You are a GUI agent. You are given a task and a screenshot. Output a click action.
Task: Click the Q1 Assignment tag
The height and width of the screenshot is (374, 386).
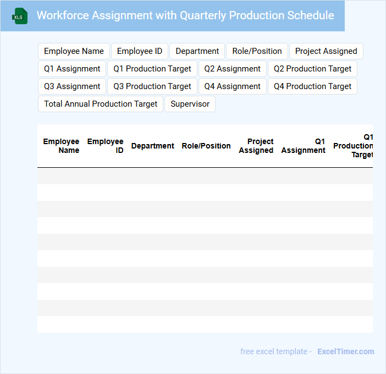tap(72, 69)
